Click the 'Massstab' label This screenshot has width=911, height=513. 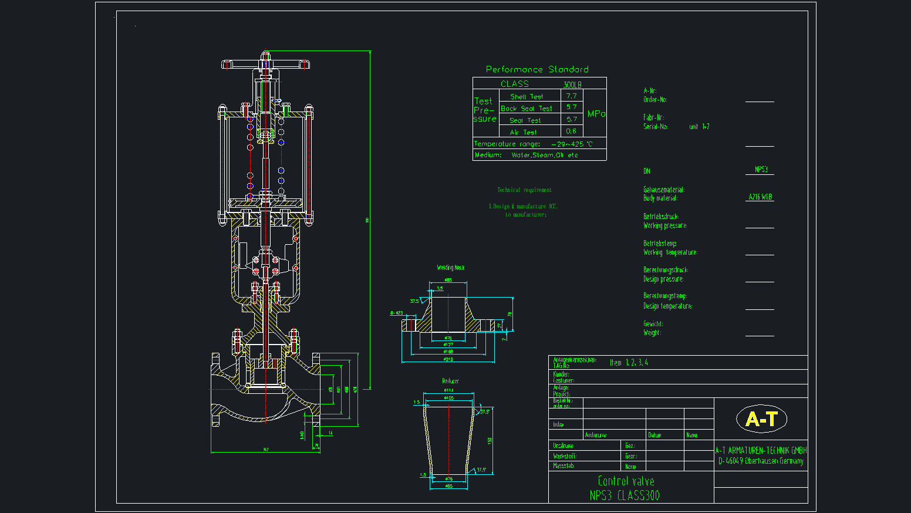(x=564, y=466)
